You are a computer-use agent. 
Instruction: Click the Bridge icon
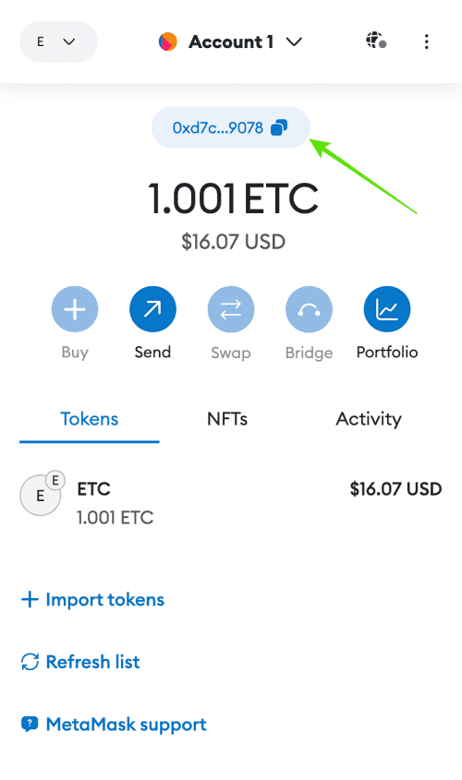point(309,309)
